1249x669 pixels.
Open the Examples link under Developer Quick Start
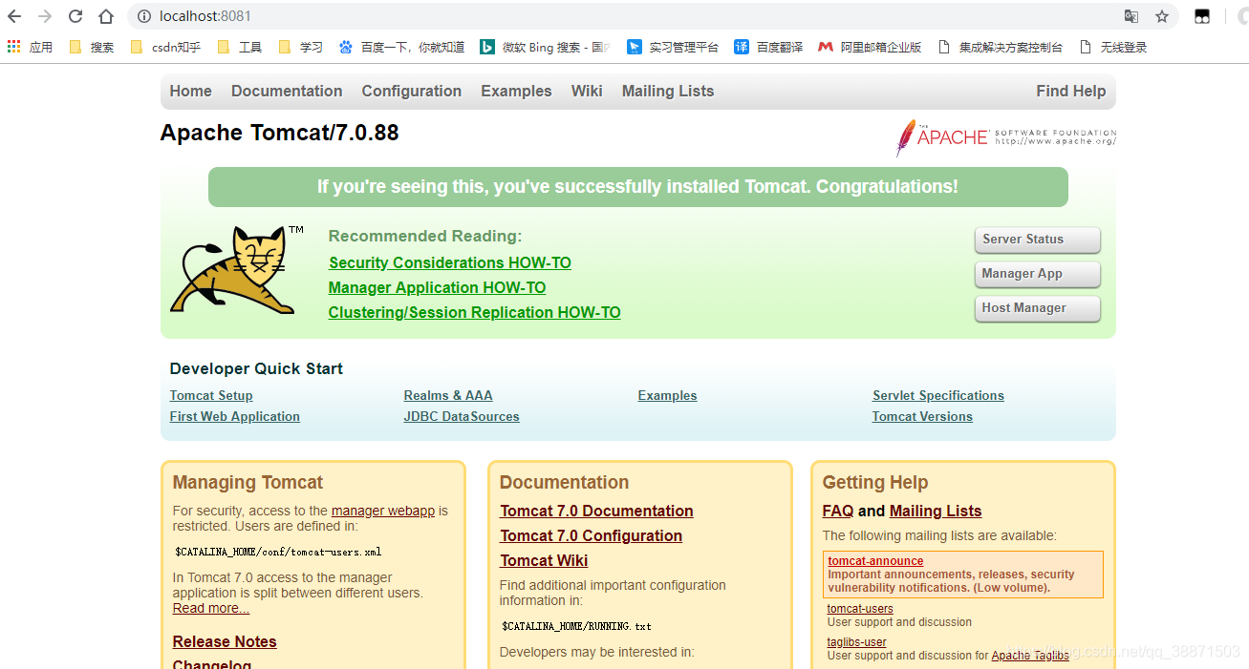click(667, 395)
